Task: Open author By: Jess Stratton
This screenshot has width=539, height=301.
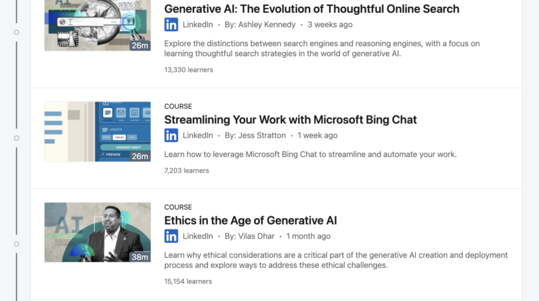Action: [x=255, y=135]
